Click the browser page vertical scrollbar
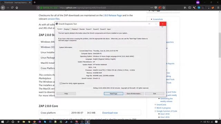This screenshot has height=124, width=221. tap(220, 45)
